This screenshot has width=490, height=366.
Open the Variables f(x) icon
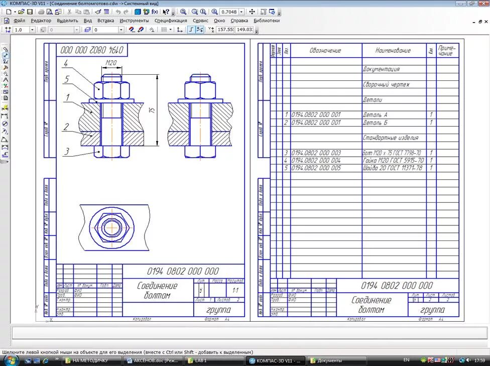[x=155, y=12]
